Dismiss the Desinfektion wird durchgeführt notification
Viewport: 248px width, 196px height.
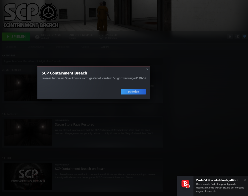pyautogui.click(x=245, y=180)
